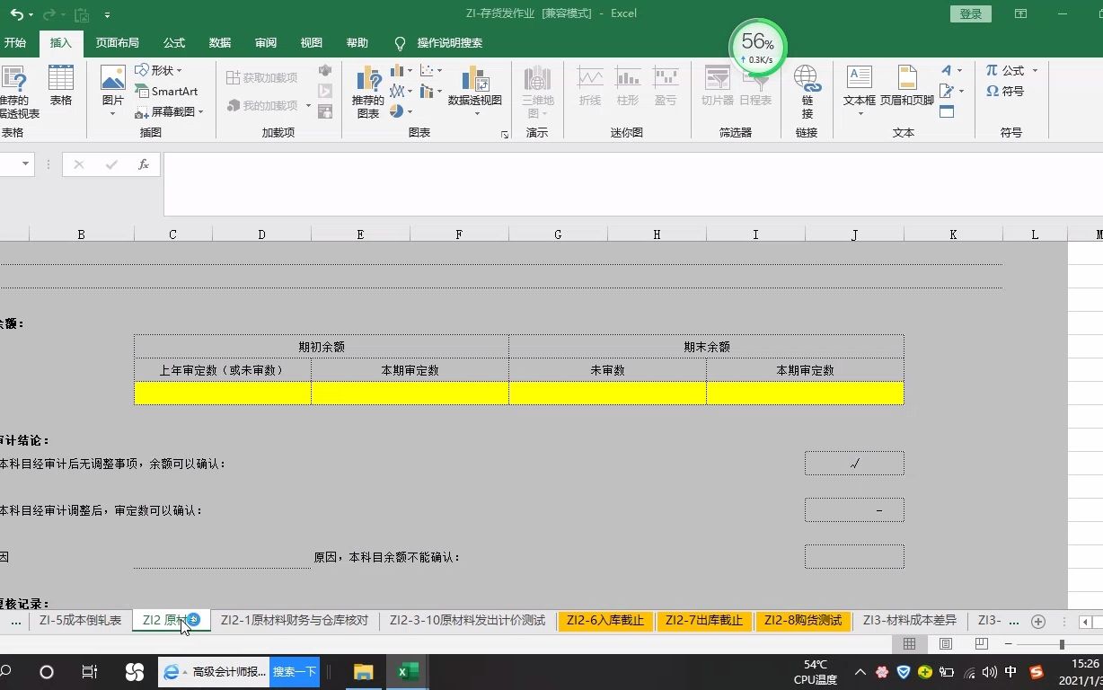1103x690 pixels.
Task: Click the 登录 sign-in button
Action: click(x=970, y=14)
